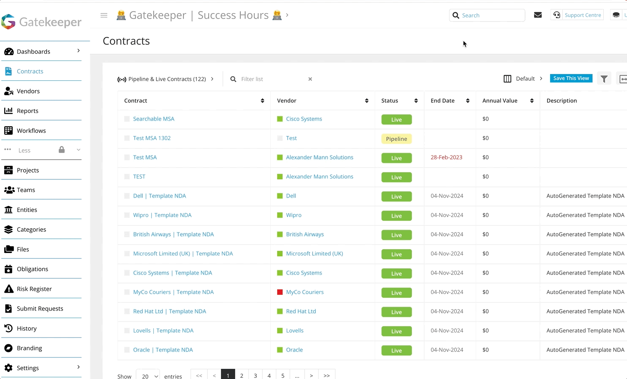This screenshot has height=379, width=627.
Task: Click the Categories layers icon
Action: tap(8, 229)
